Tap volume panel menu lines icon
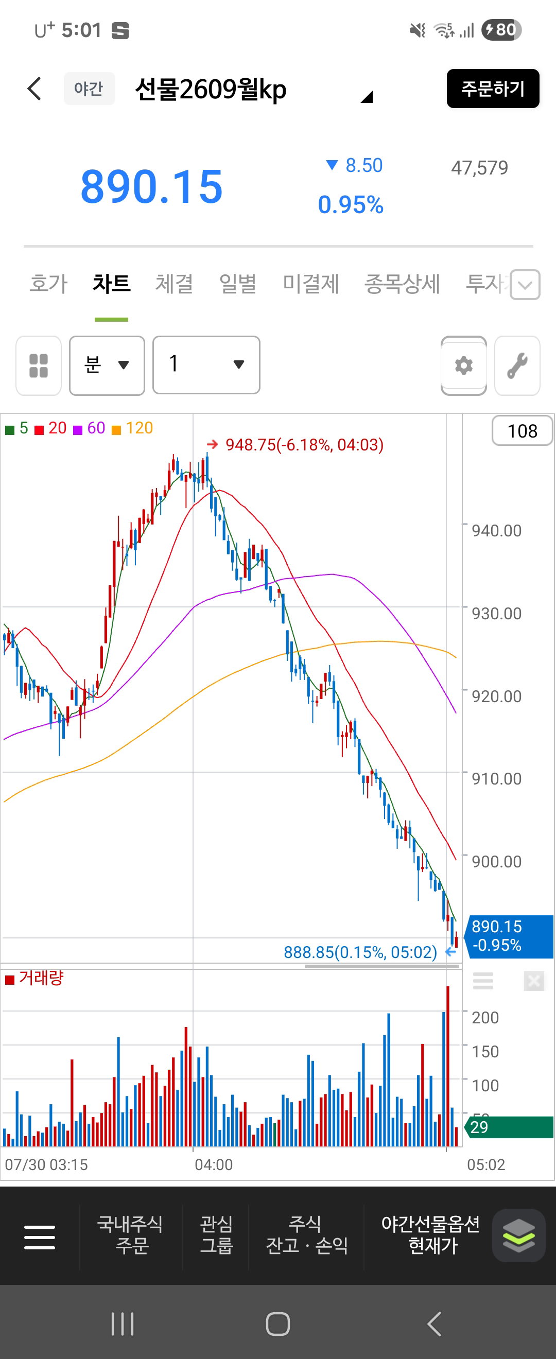Screen dimensions: 556x1359 click(483, 981)
